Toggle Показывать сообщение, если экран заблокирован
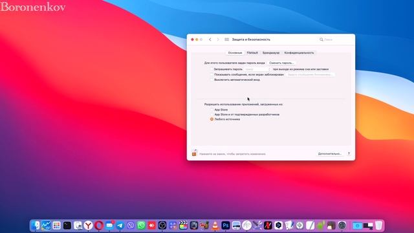 (212, 74)
